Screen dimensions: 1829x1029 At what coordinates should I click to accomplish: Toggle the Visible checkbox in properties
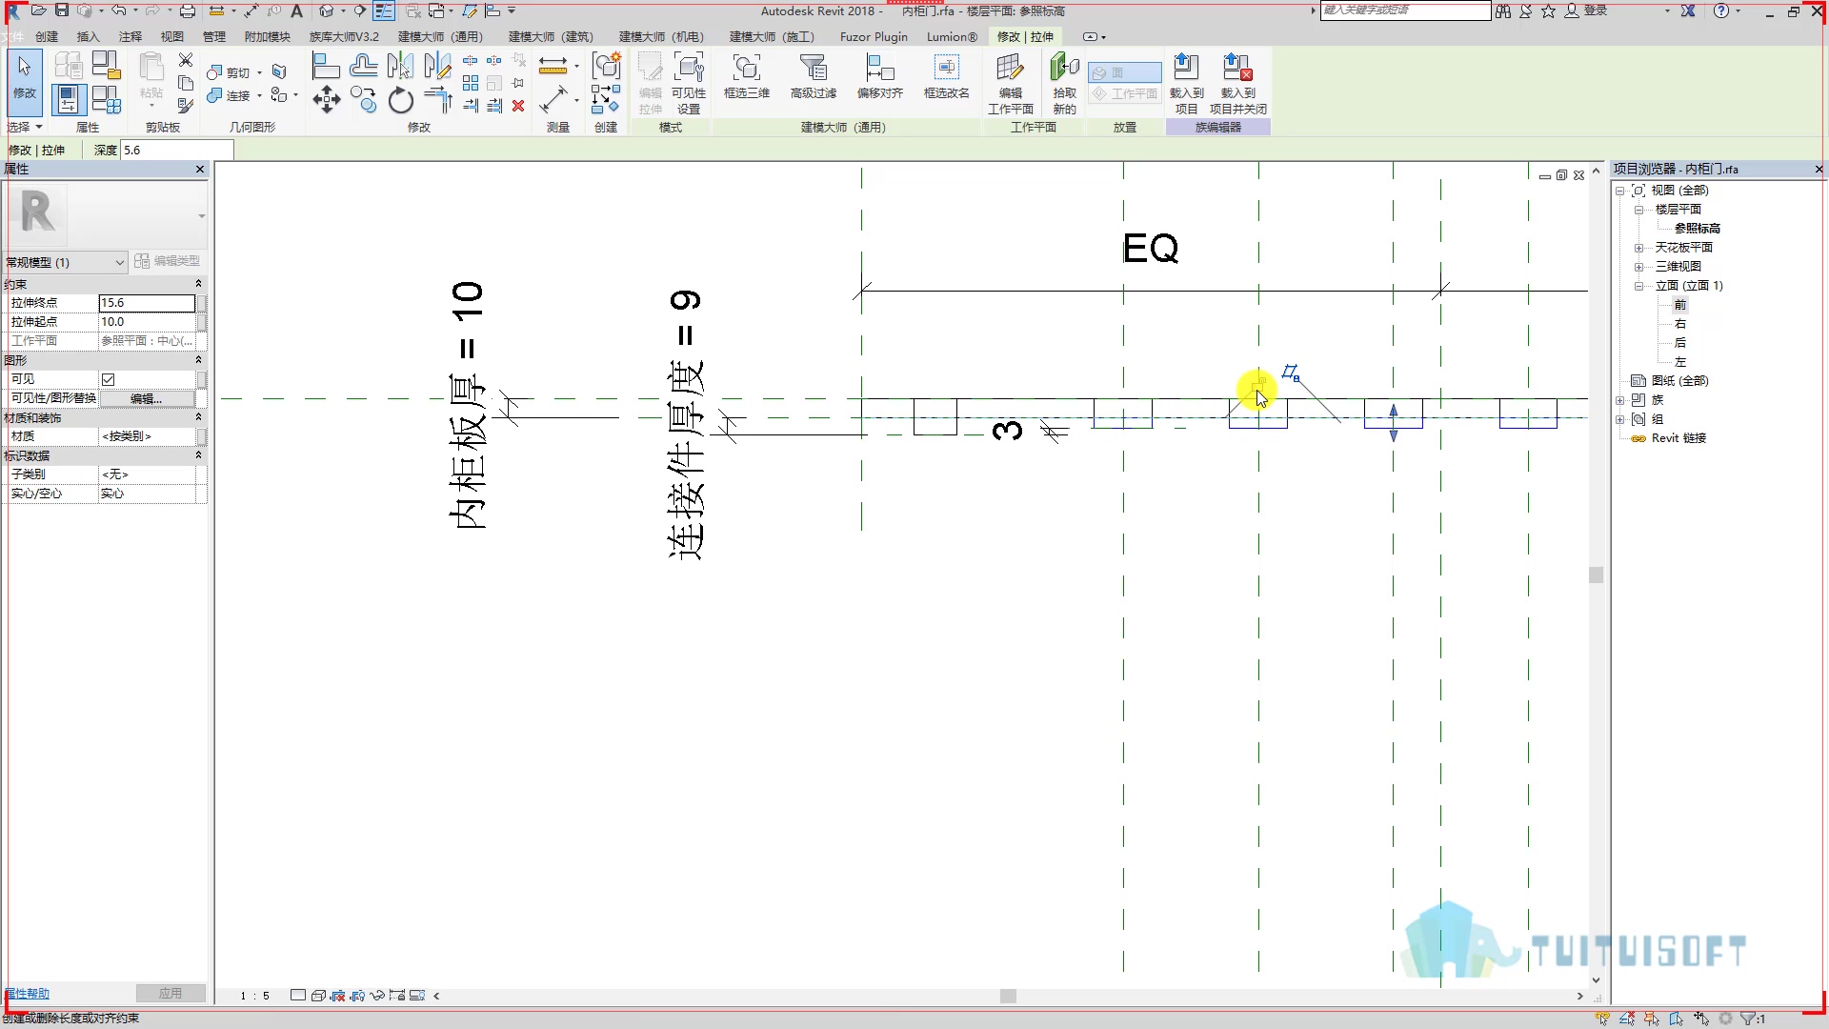[x=109, y=379]
